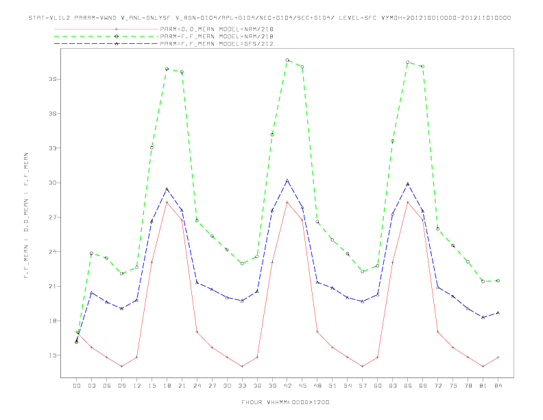Click x-axis forecast hour label 30

(227, 386)
